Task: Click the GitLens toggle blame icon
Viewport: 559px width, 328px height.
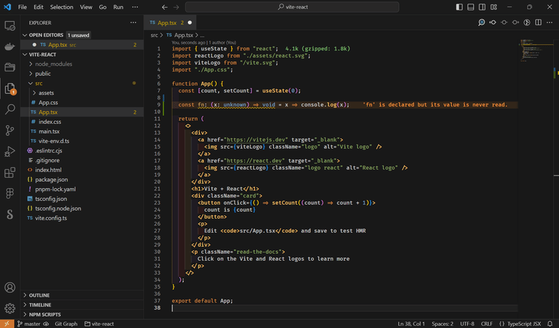Action: coord(527,22)
